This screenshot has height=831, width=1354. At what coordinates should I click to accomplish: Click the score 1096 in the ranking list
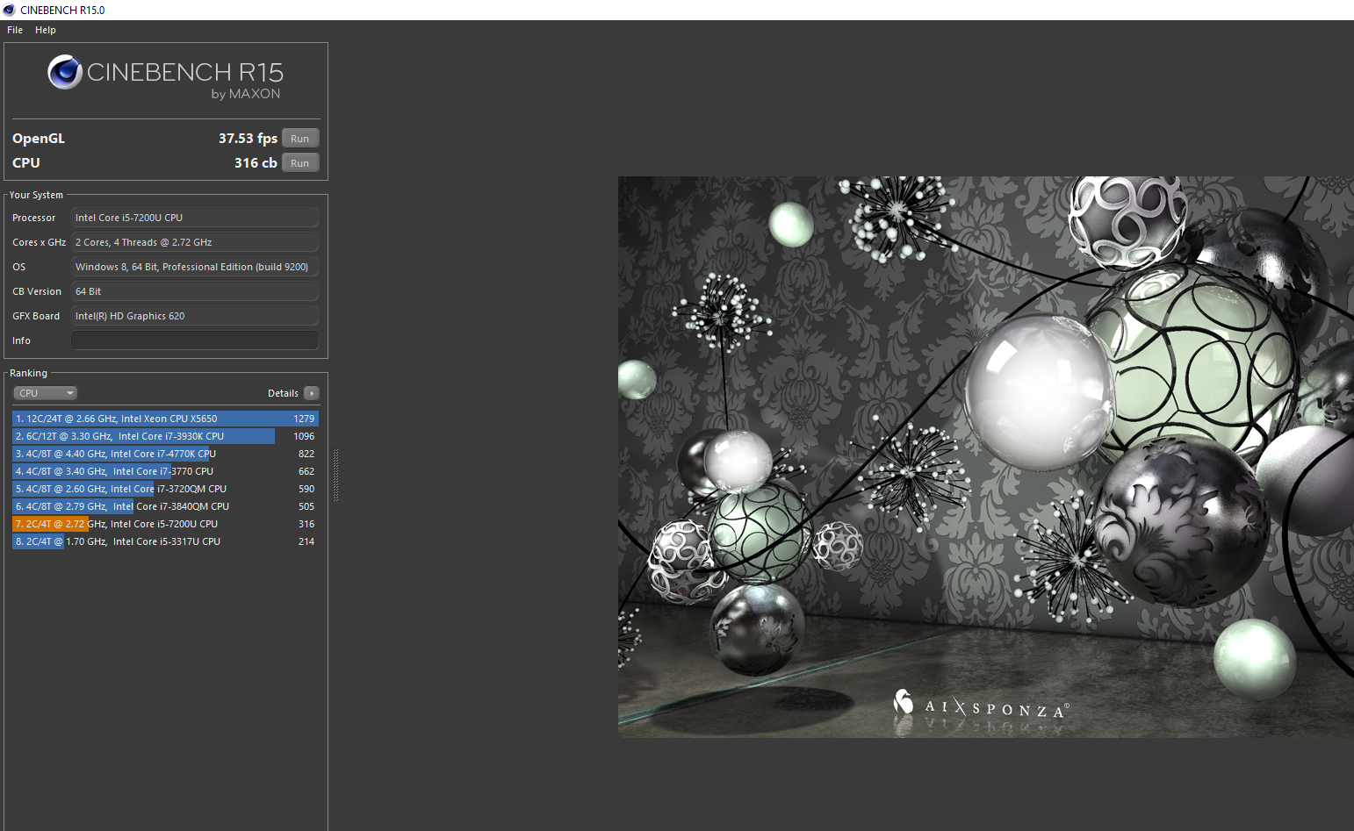[304, 436]
